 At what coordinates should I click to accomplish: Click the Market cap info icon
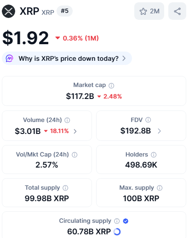111,86
